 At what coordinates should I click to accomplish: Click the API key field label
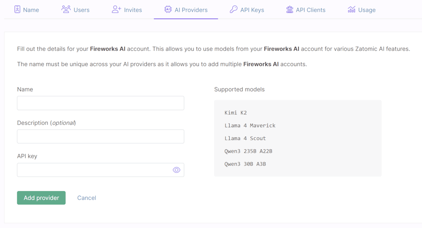click(27, 156)
